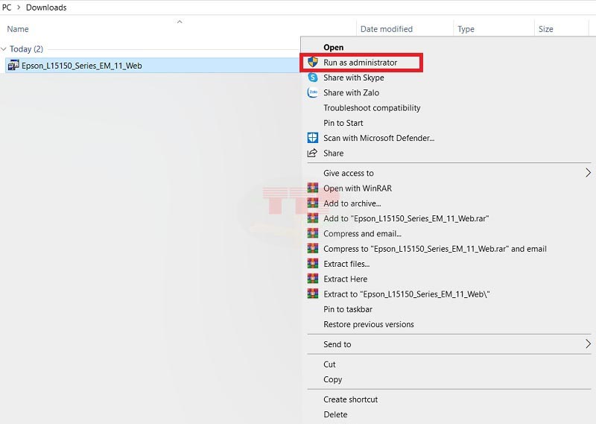Click Downloads in the address breadcrumb

click(46, 7)
